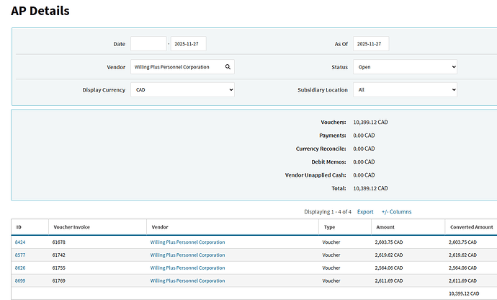Click the Vendor name input field
This screenshot has height=300, width=497.
(x=176, y=67)
